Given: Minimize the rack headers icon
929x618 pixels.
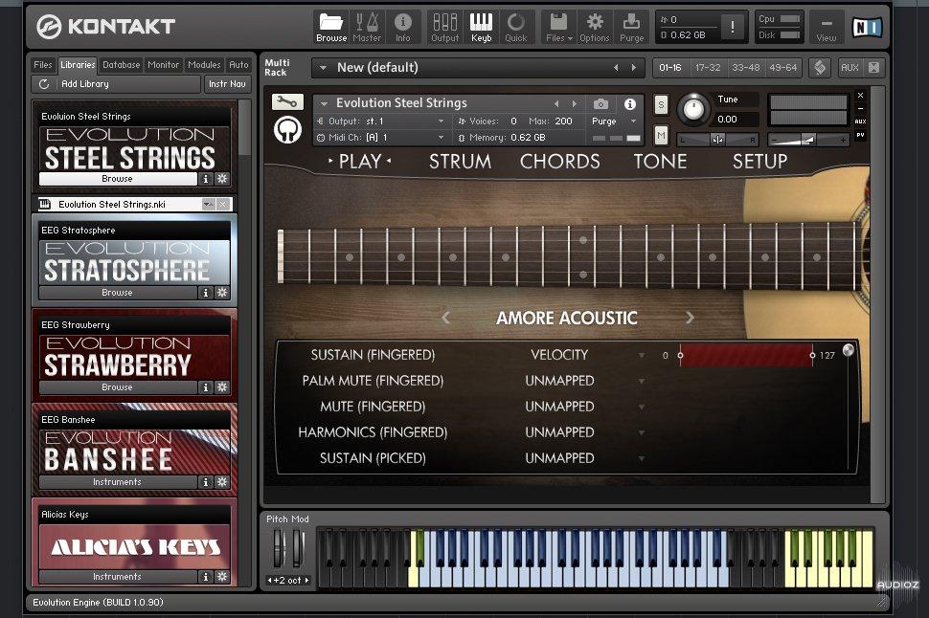Looking at the screenshot, I should (873, 68).
